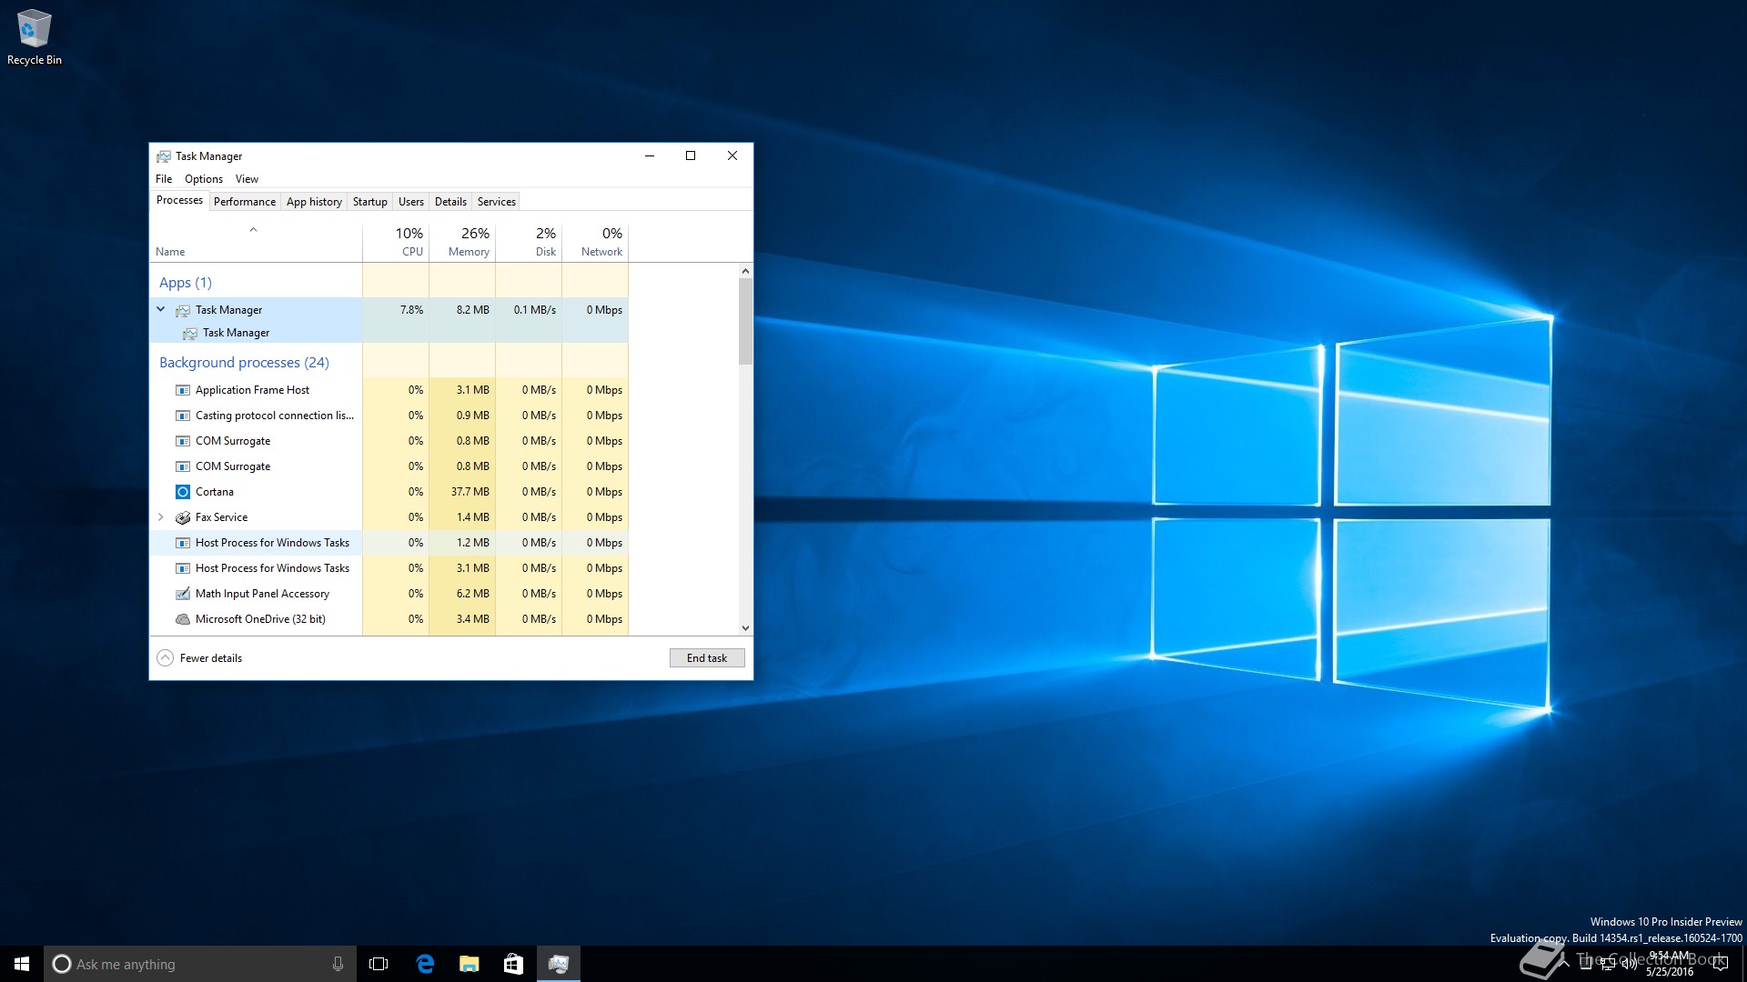Switch to the Details tab

[450, 202]
